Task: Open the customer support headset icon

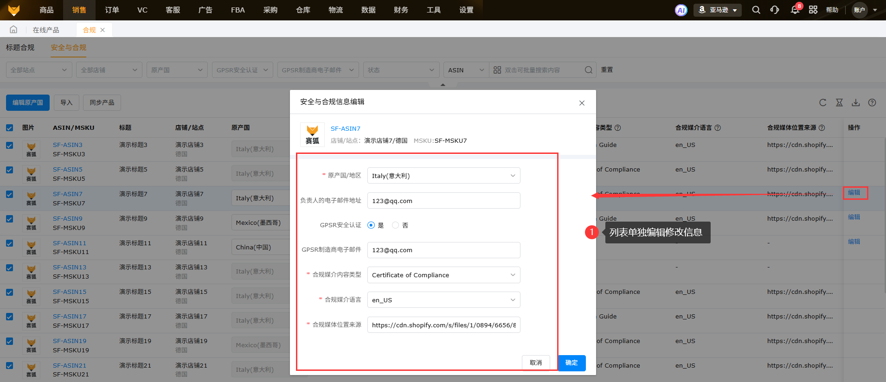Action: (775, 10)
